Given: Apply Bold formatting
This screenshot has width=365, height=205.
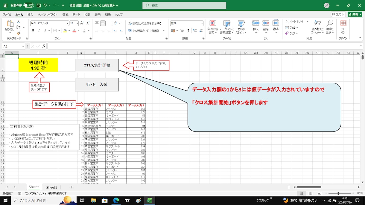Looking at the screenshot, I should click(x=33, y=30).
